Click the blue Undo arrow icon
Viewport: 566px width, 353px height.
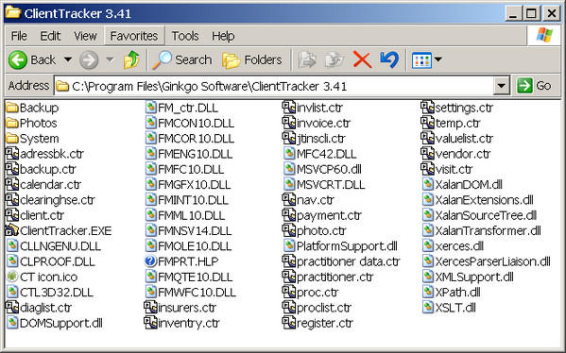point(389,59)
